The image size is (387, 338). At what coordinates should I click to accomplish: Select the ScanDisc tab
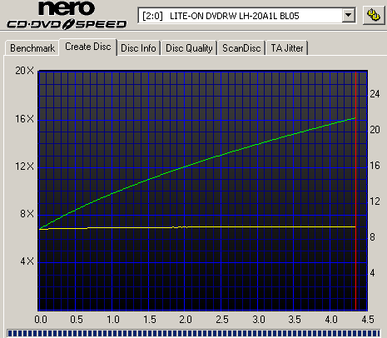pos(241,48)
